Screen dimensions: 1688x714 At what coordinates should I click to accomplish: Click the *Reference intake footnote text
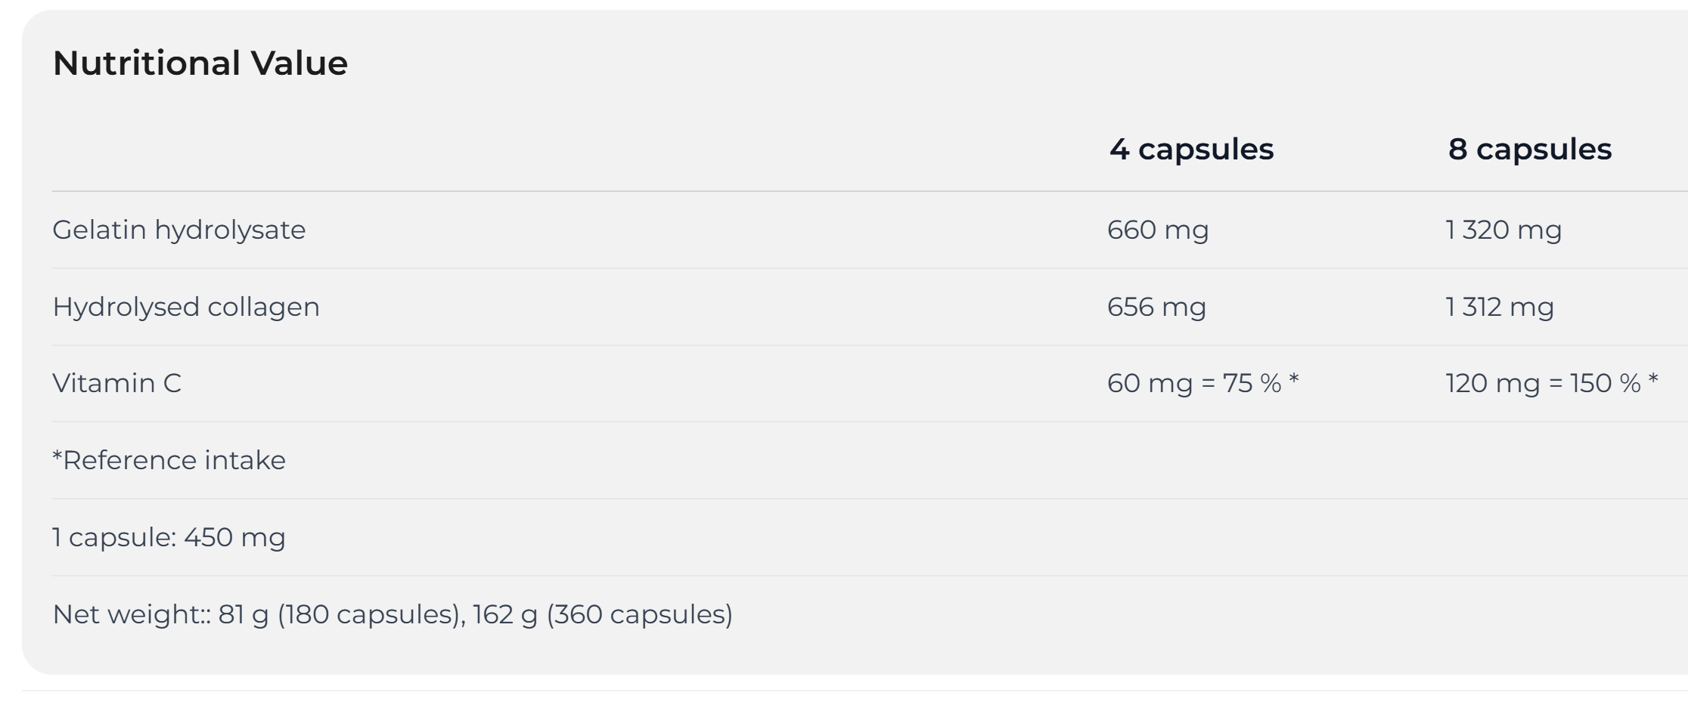[x=169, y=460]
